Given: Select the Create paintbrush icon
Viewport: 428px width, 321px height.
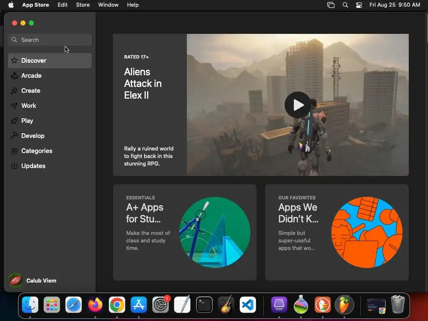Looking at the screenshot, I should 14,91.
